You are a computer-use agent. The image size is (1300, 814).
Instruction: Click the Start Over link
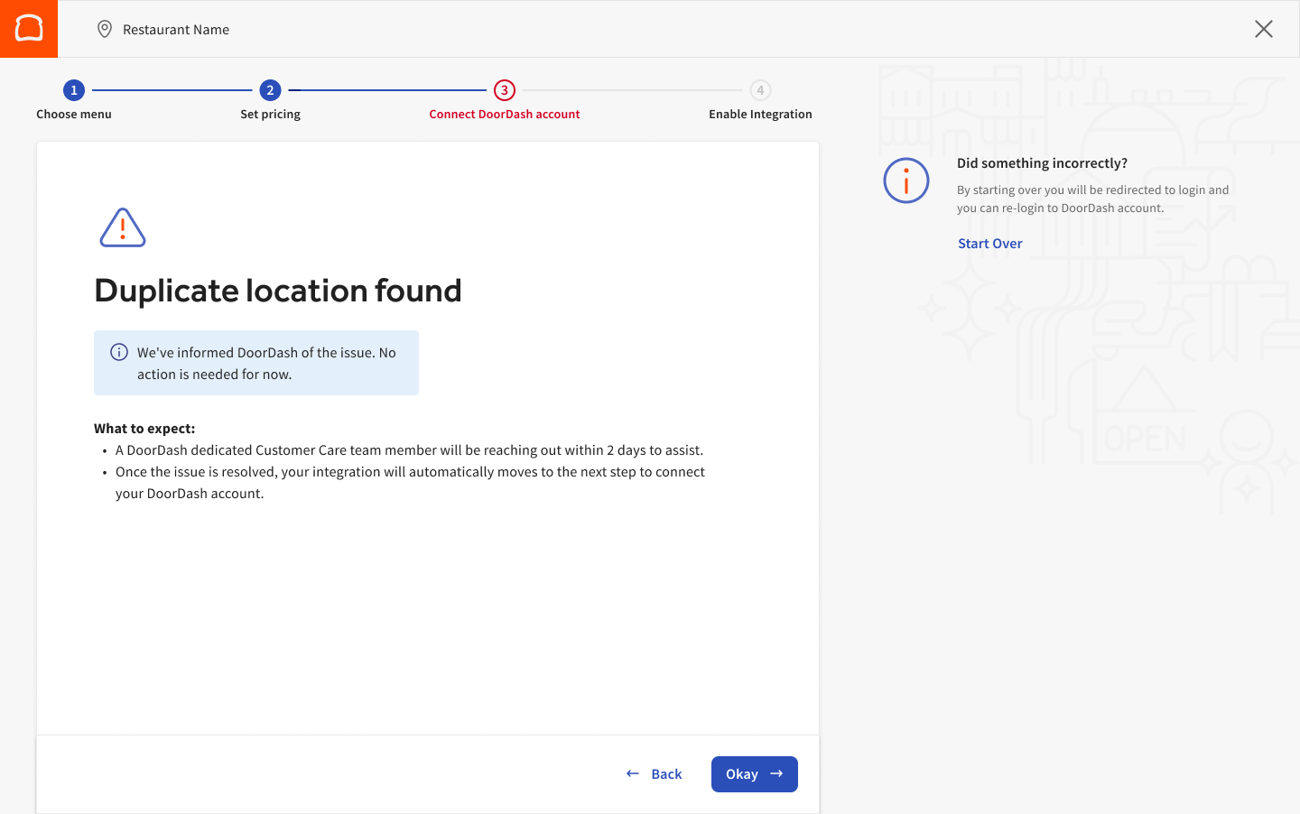[x=989, y=244]
